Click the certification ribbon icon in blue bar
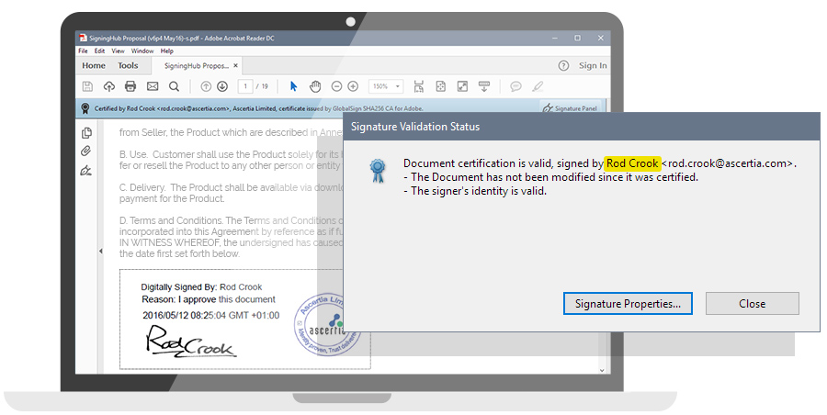 (85, 108)
